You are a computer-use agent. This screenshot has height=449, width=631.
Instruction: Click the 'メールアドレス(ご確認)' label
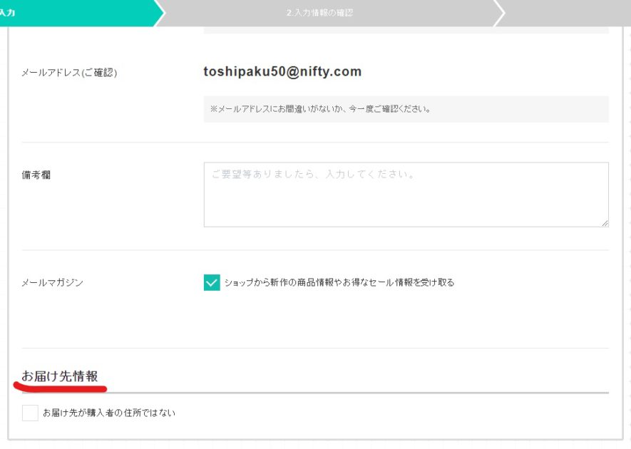[69, 73]
